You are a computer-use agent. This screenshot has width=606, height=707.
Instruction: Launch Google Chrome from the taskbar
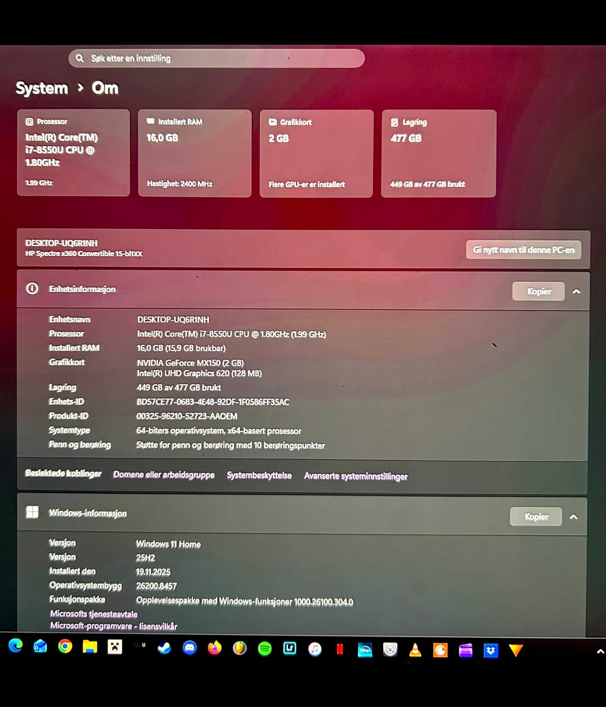point(65,646)
